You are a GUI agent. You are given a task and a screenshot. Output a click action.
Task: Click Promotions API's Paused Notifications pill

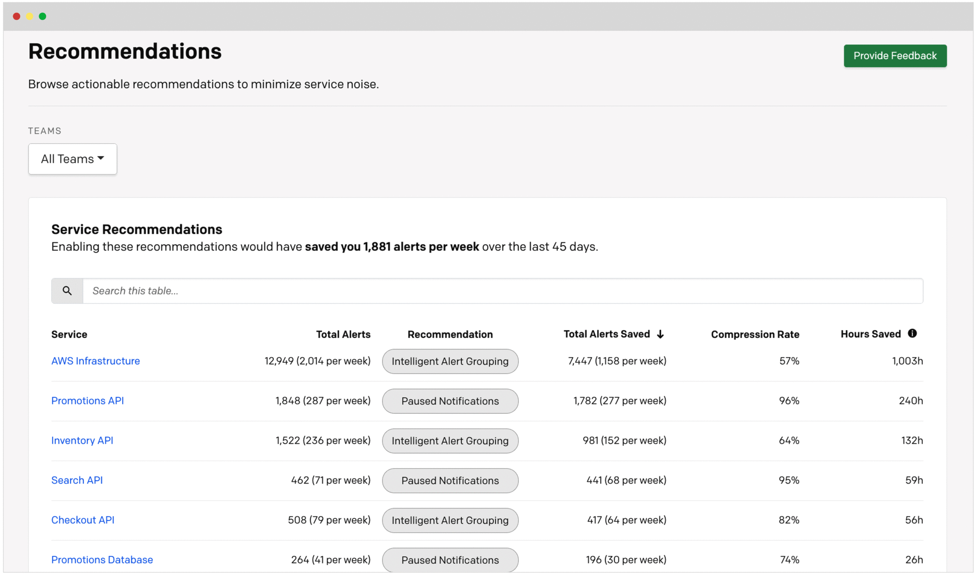[x=450, y=401]
